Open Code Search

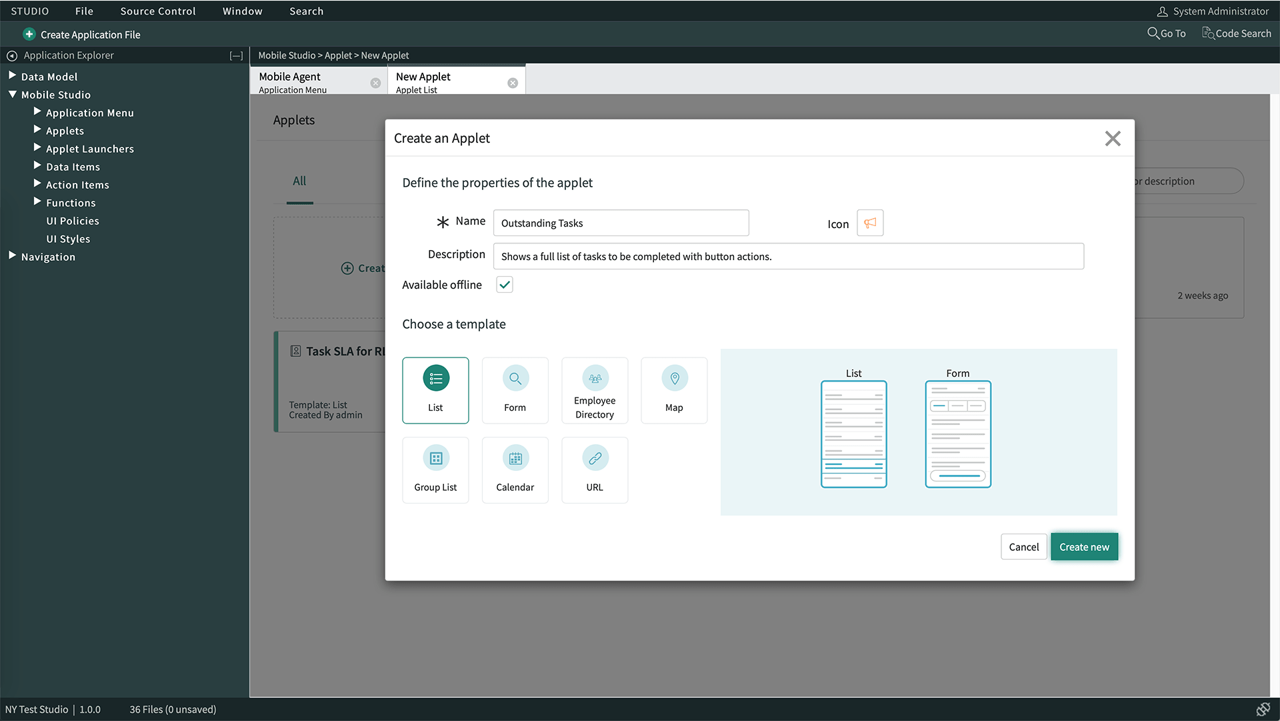click(x=1236, y=33)
